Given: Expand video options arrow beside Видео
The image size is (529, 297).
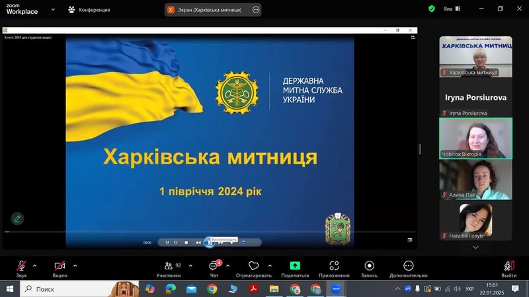Looking at the screenshot, I should coord(75,266).
